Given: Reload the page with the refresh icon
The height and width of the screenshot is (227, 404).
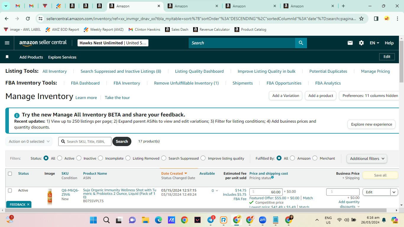Looking at the screenshot, I should [x=28, y=19].
